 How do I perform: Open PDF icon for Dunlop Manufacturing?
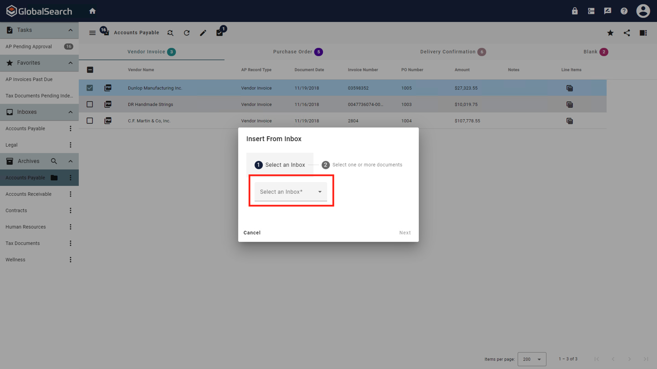pos(108,88)
